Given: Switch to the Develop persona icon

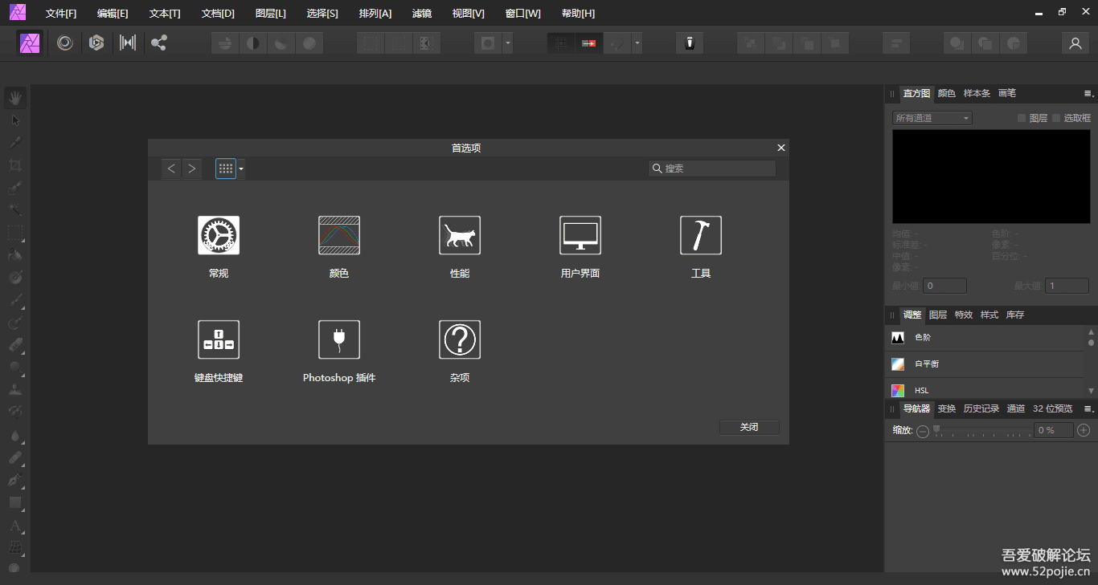Looking at the screenshot, I should (x=96, y=43).
